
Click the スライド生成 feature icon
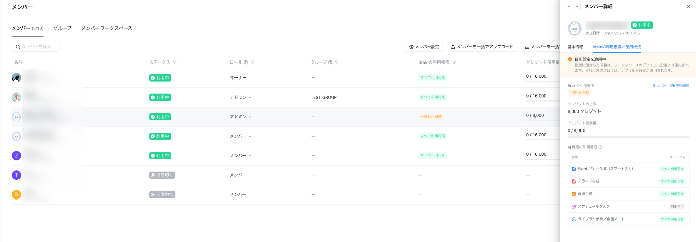(574, 181)
